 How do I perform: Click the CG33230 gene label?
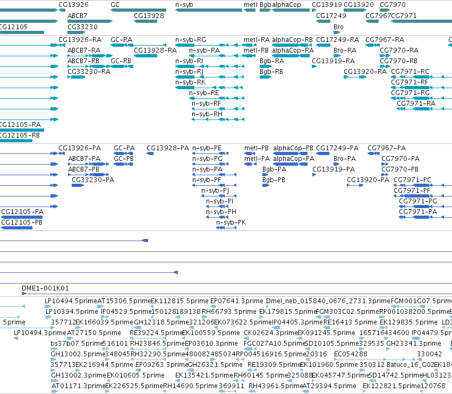click(82, 27)
